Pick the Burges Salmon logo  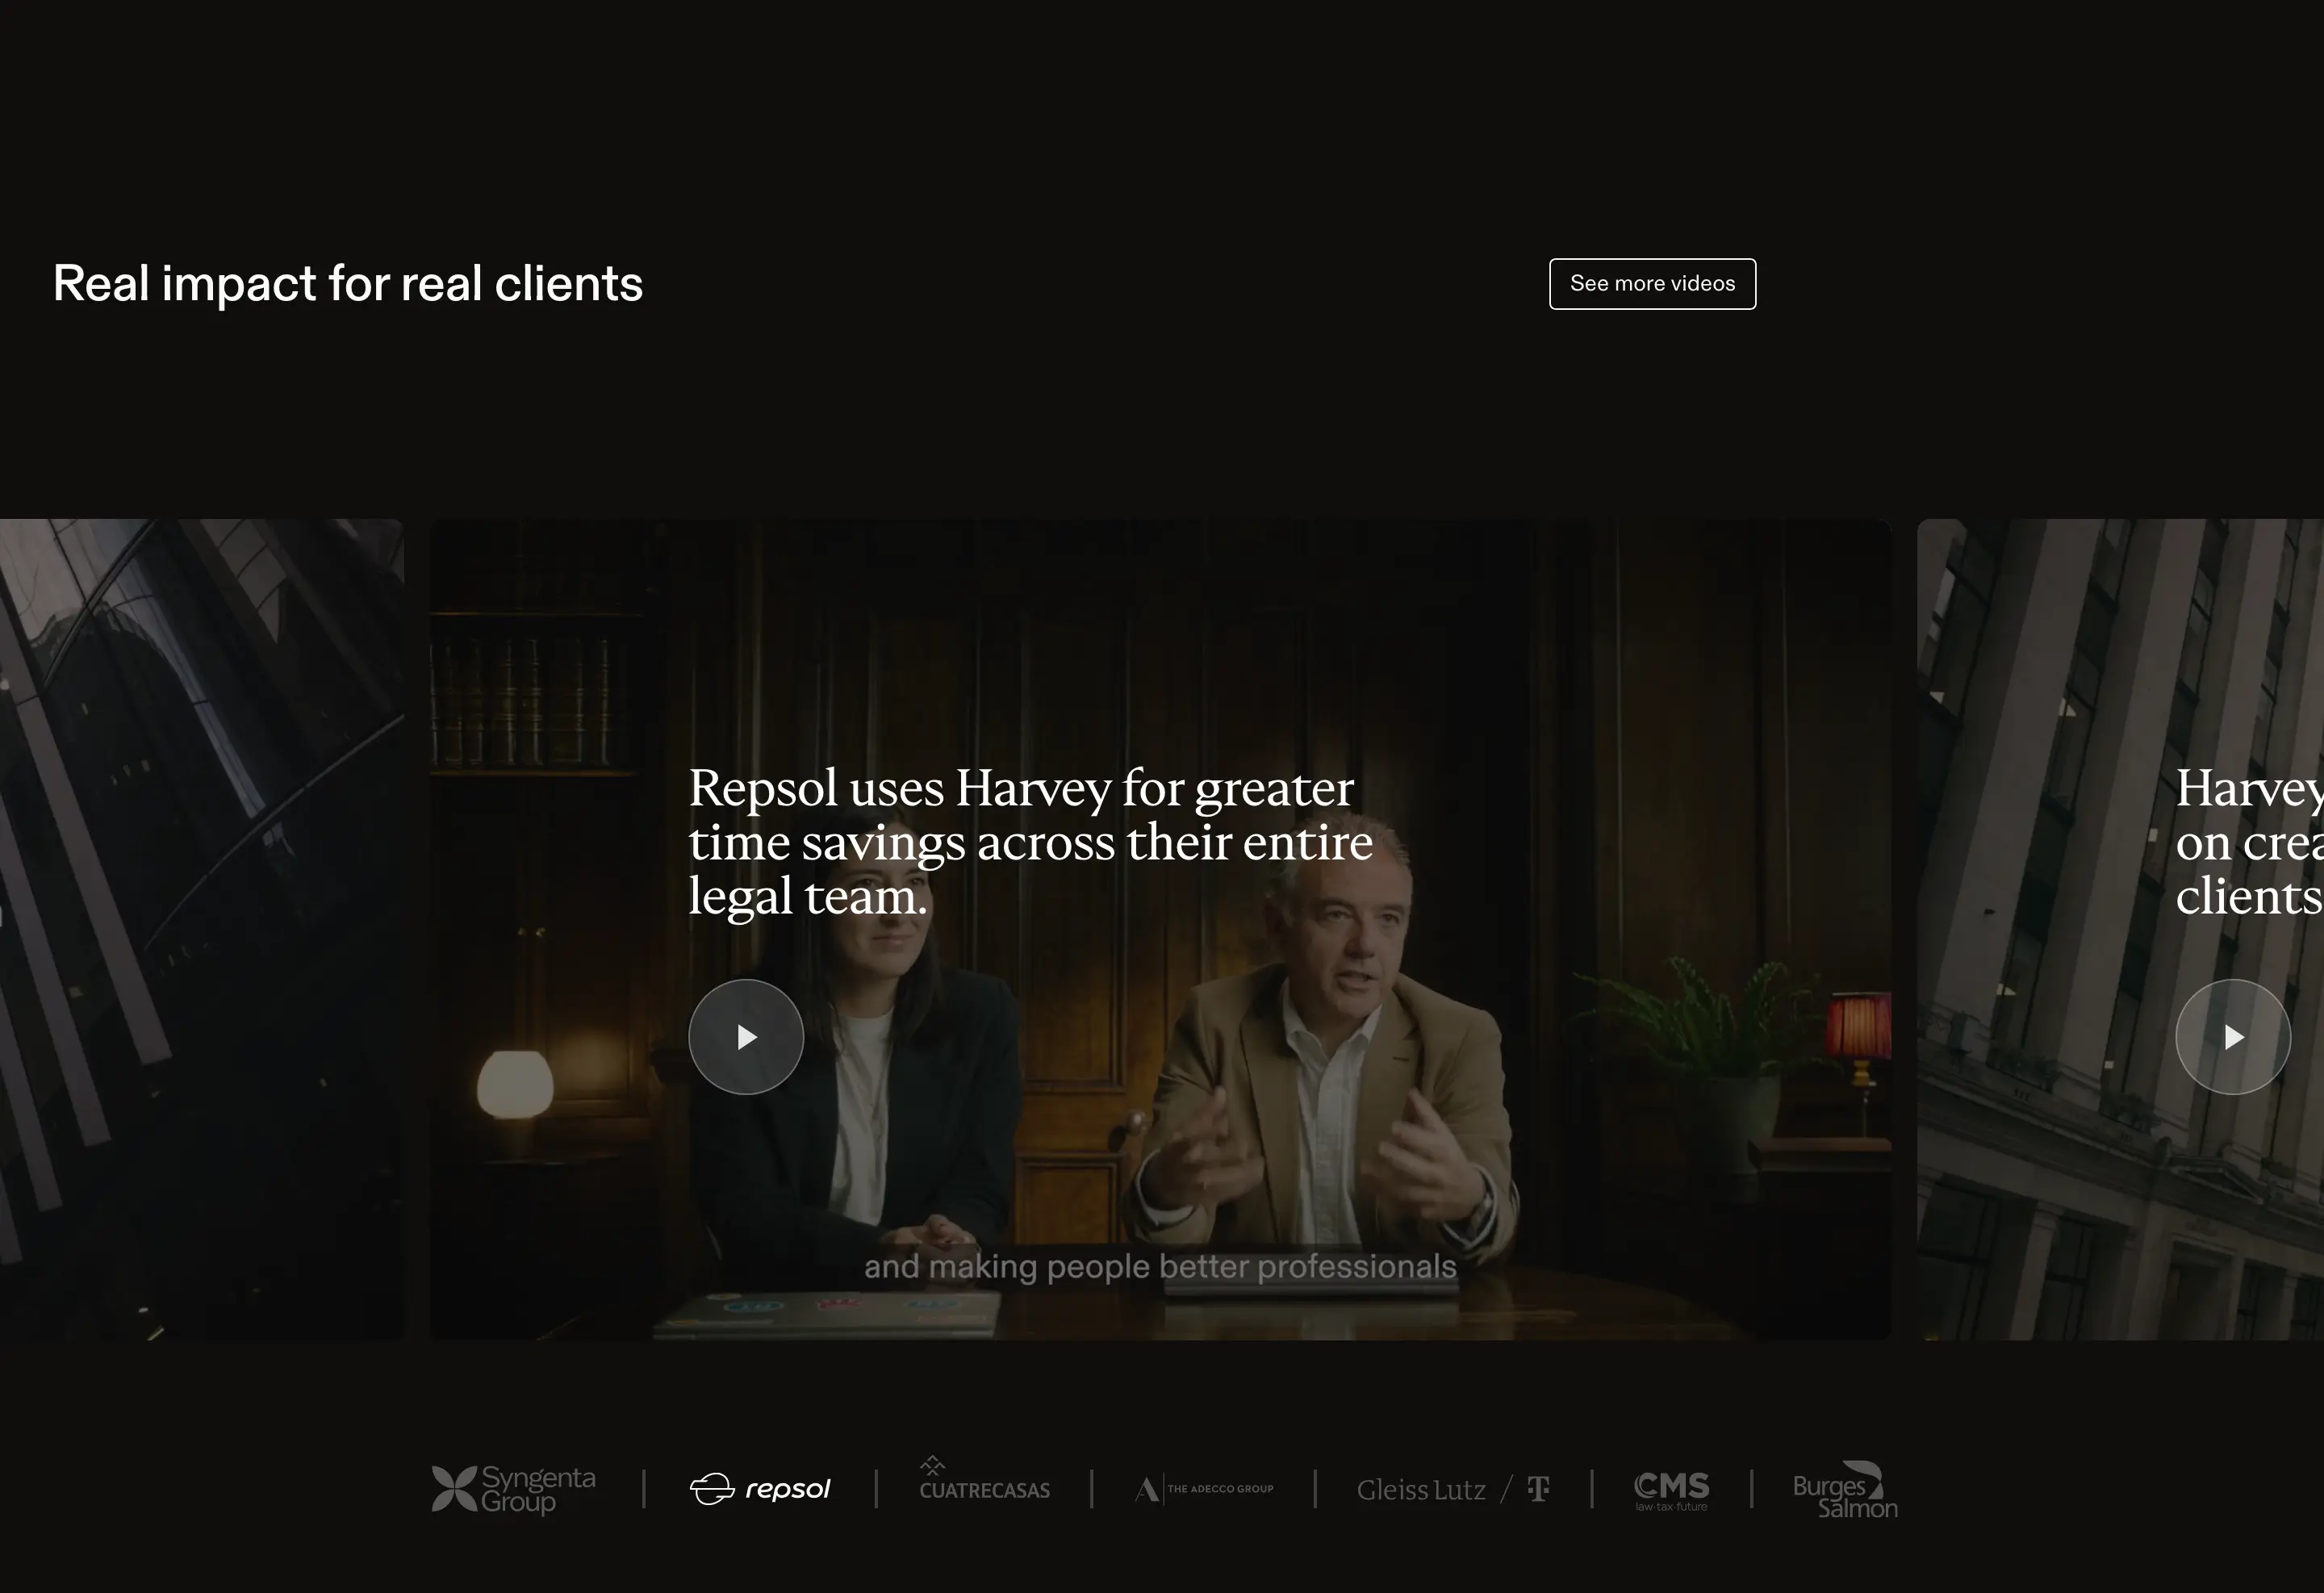[1845, 1490]
